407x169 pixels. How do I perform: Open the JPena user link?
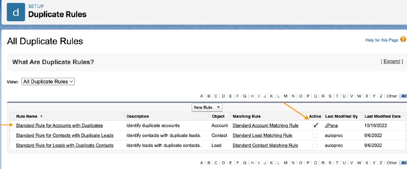[x=331, y=126]
